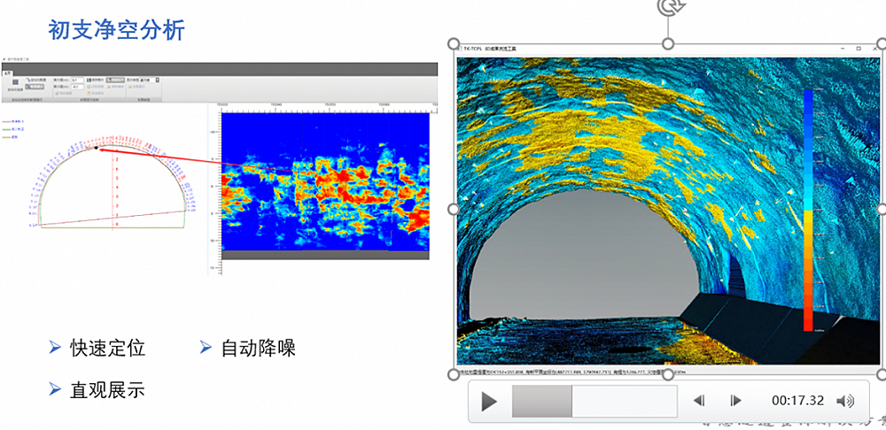Click the blue-to-red color scale legend
This screenshot has width=886, height=430.
[807, 210]
